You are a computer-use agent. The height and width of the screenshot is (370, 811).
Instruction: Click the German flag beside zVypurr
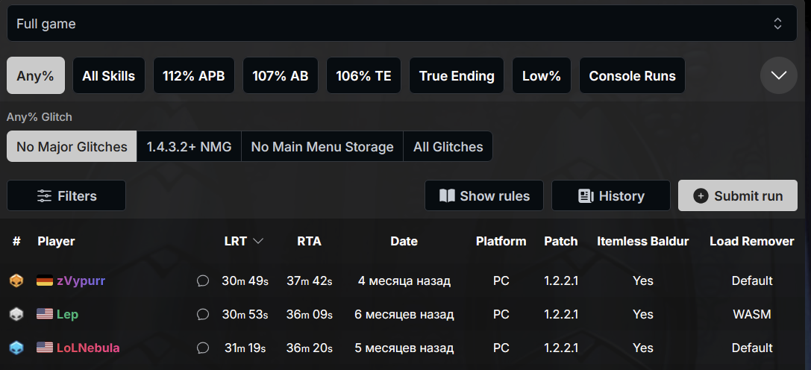[x=45, y=281]
